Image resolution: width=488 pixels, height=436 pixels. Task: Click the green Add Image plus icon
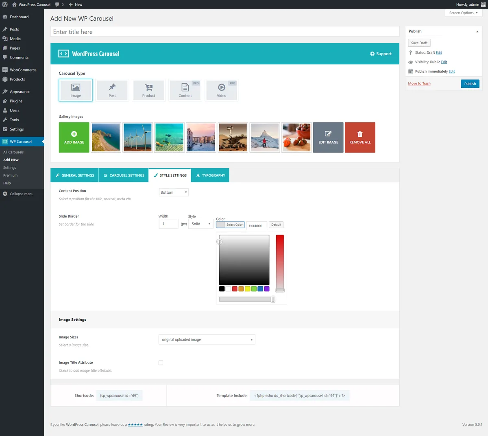coord(74,134)
